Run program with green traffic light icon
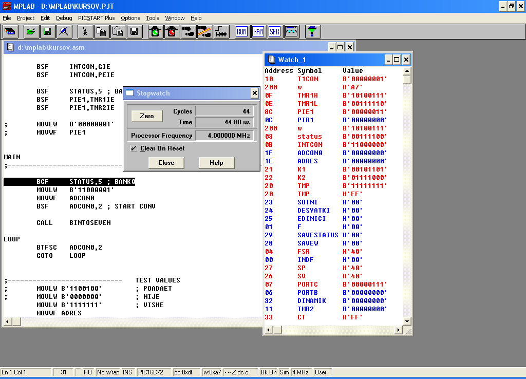Screen dimensions: 526x379 coord(155,32)
